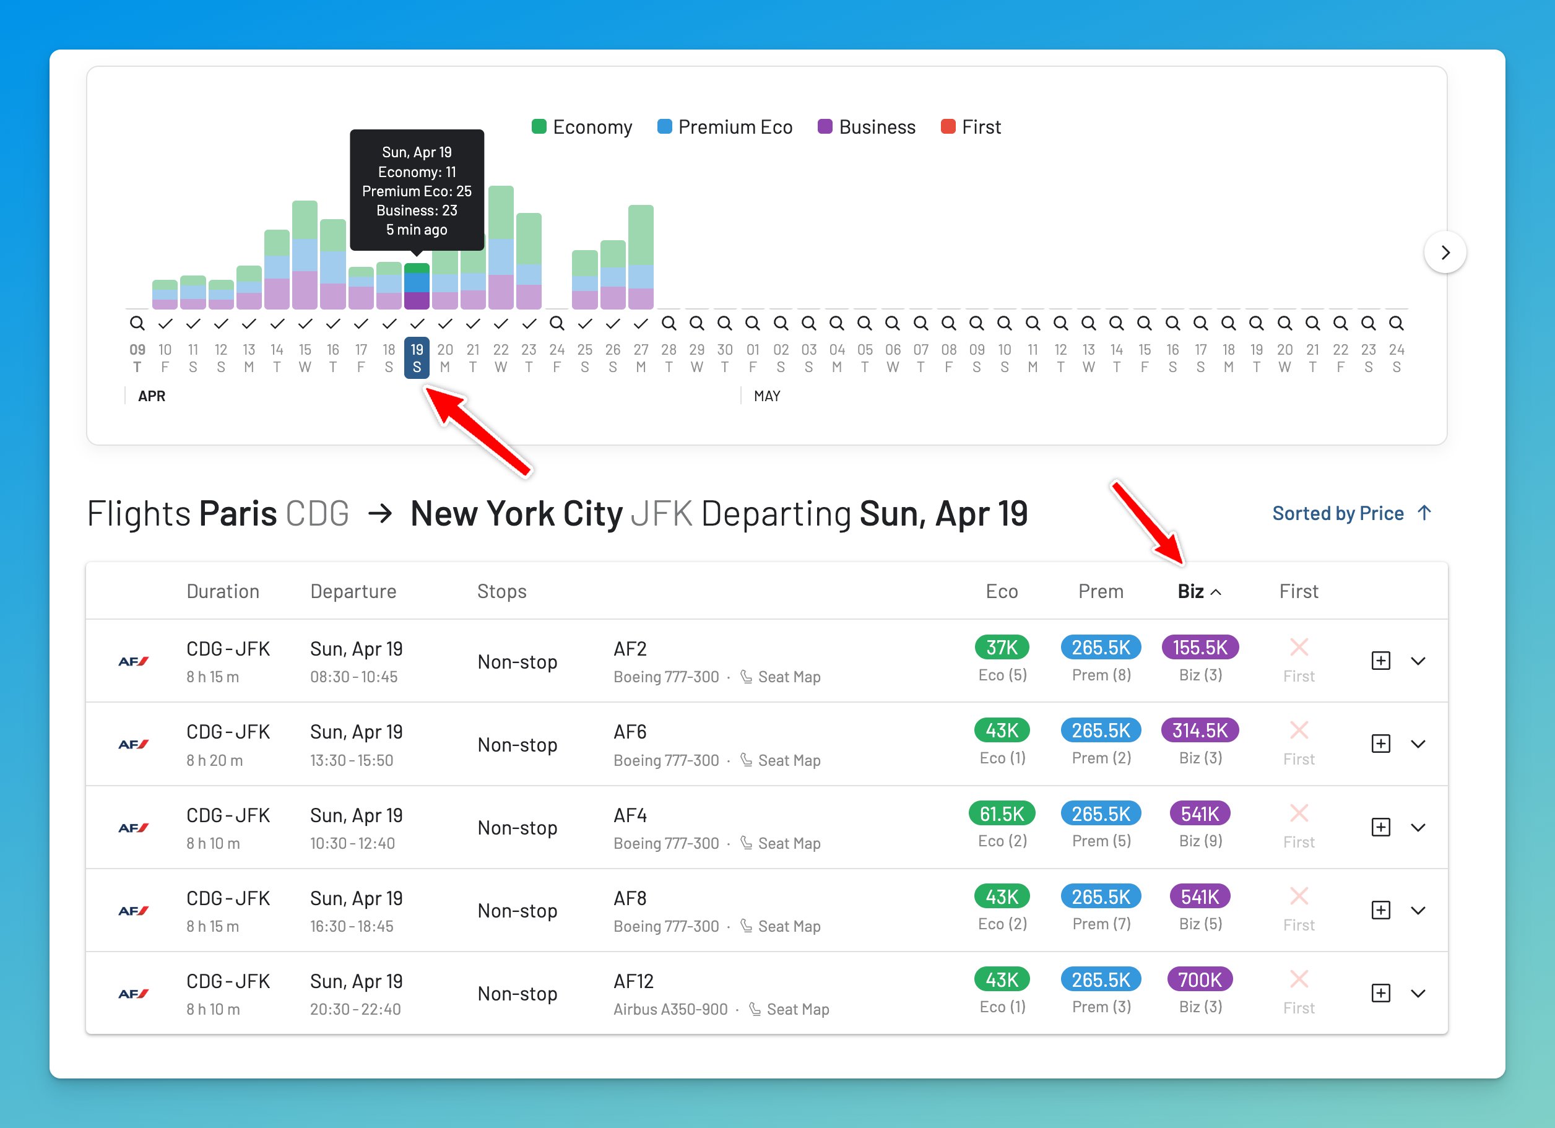This screenshot has height=1128, width=1555.
Task: Click the checkmark icon under April 20
Action: pos(445,324)
